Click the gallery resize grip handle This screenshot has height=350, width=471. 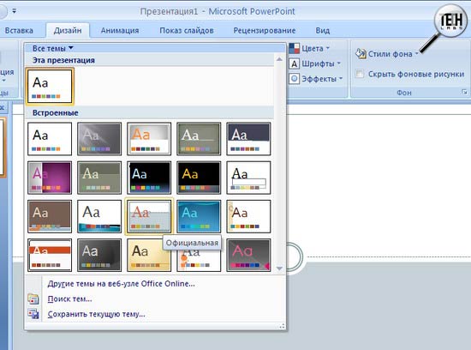pos(282,326)
